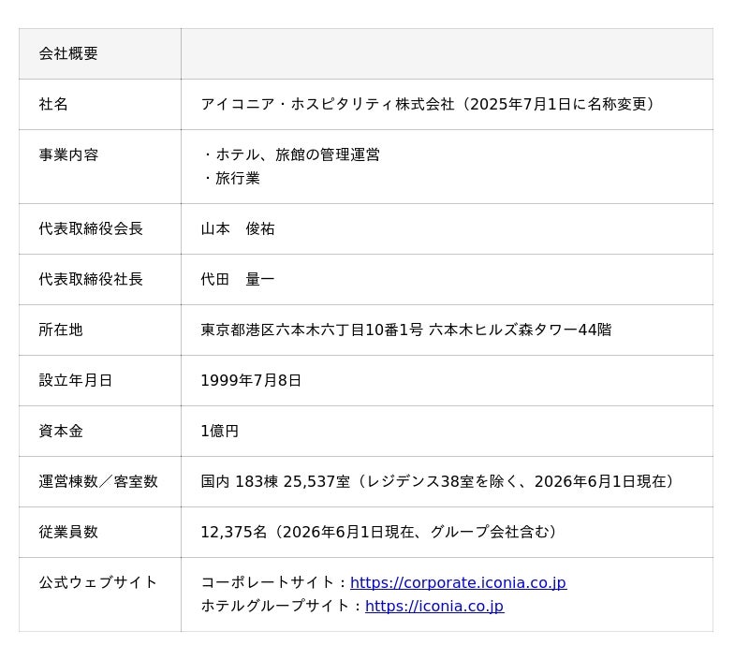This screenshot has height=660, width=749.
Task: Click the Roppongi Hills address text
Action: [x=406, y=330]
